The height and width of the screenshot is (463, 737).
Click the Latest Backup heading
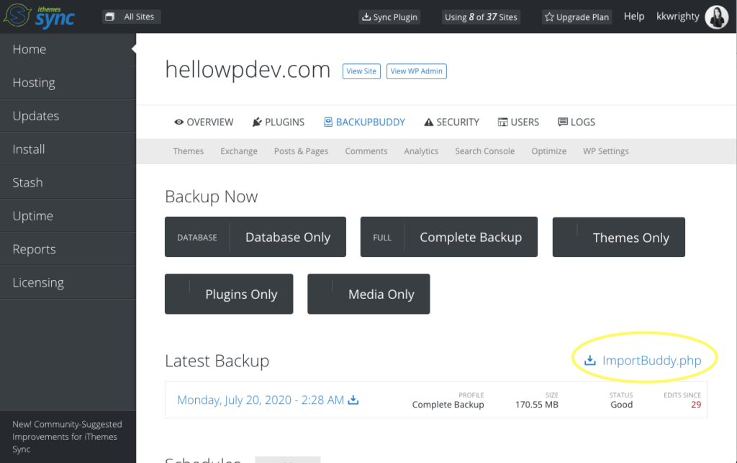coord(217,361)
